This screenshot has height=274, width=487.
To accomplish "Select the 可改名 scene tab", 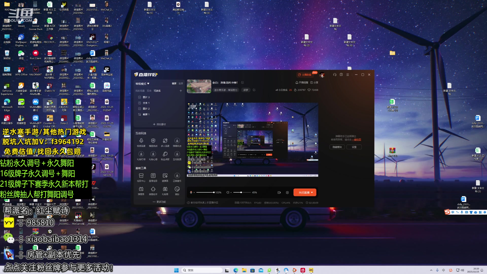I will tap(157, 91).
